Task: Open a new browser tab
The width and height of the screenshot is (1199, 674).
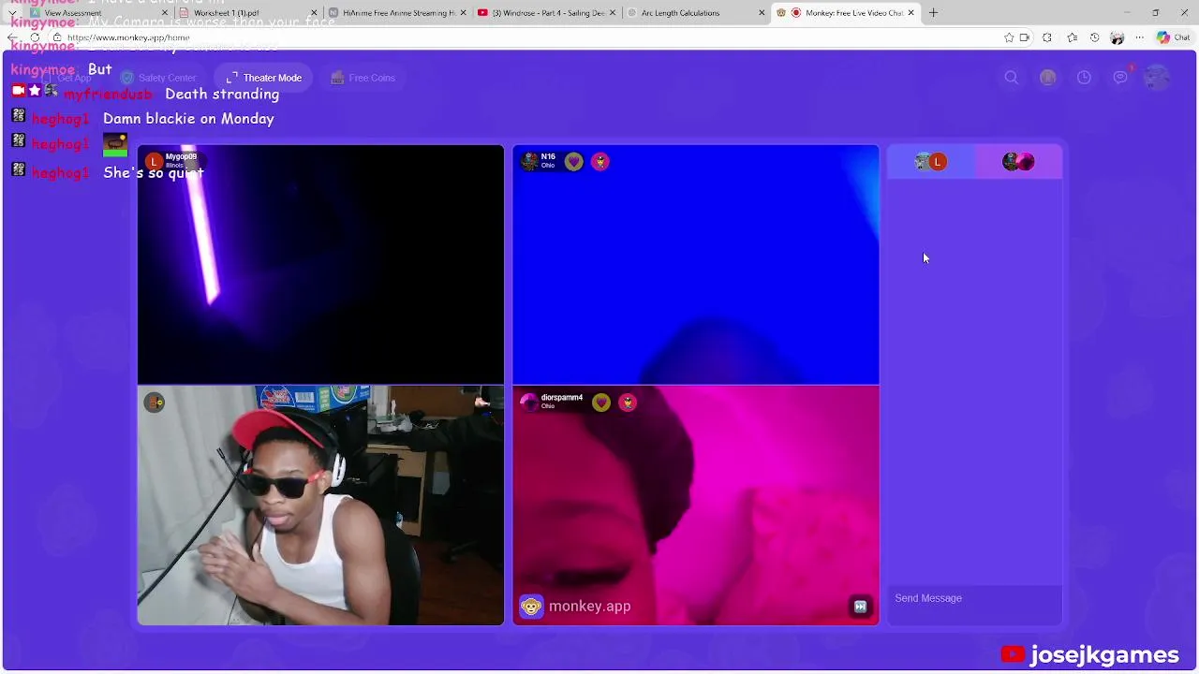Action: click(x=933, y=13)
